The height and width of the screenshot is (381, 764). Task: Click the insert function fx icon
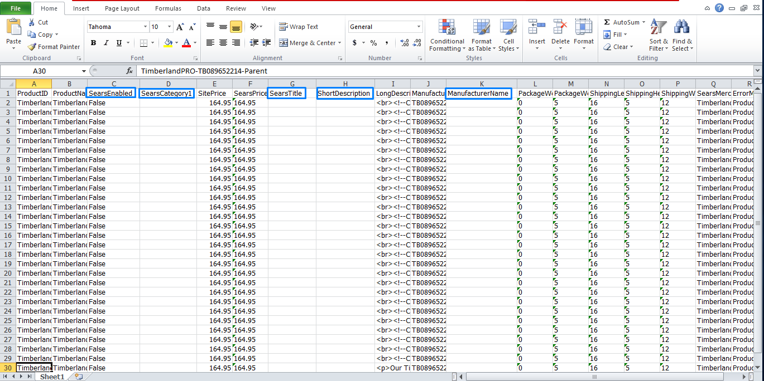(x=129, y=71)
